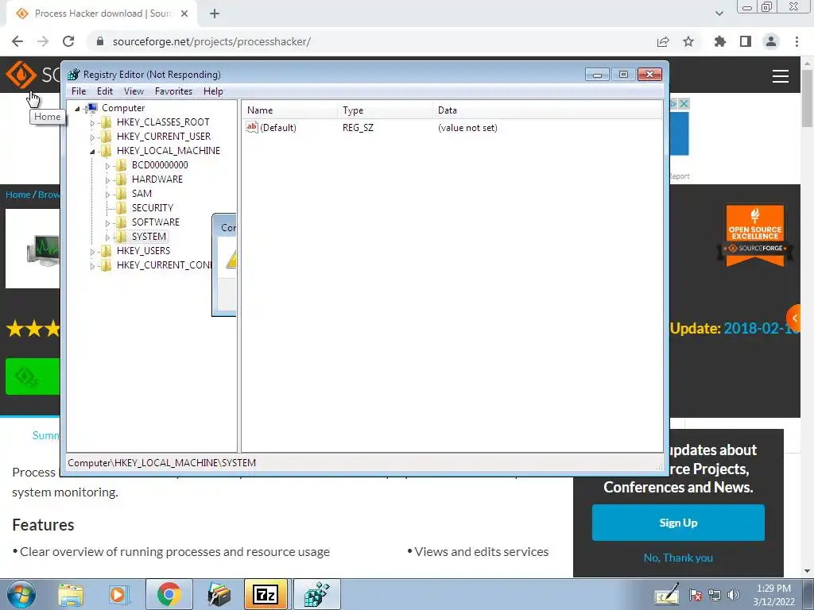This screenshot has width=814, height=610.
Task: Open the Help menu in Registry Editor
Action: (213, 91)
